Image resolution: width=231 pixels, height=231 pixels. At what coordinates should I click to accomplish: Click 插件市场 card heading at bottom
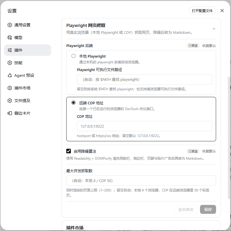coord(75,228)
